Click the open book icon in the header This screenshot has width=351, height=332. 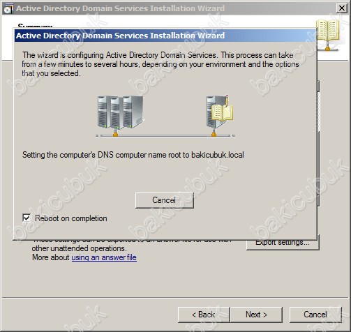point(328,35)
